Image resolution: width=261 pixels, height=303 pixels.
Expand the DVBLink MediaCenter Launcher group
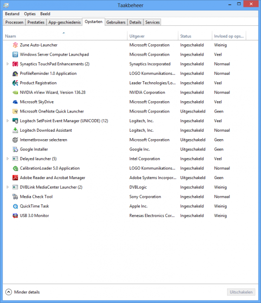[7, 187]
